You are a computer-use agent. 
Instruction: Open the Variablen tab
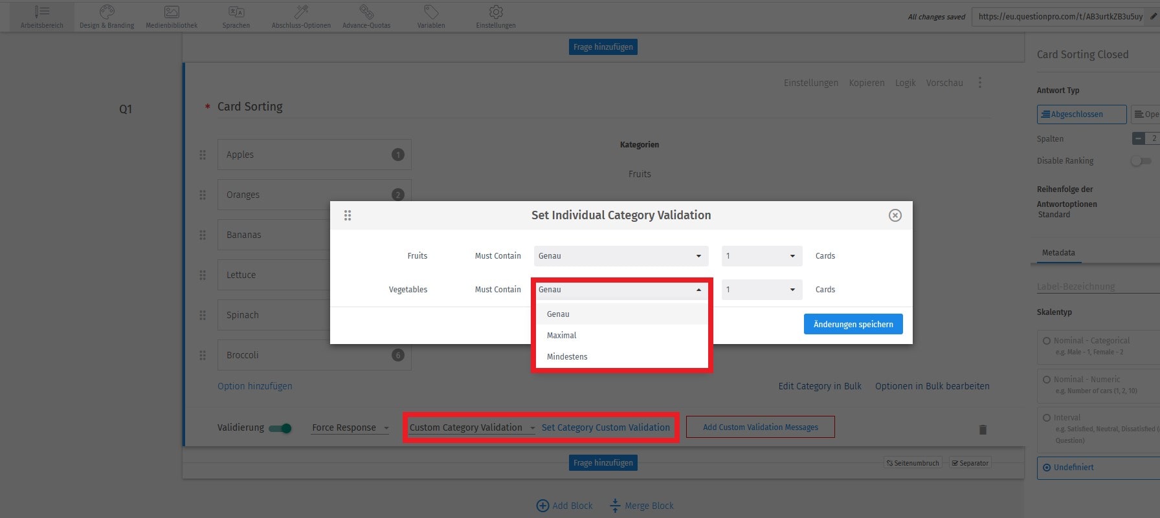[x=431, y=17]
